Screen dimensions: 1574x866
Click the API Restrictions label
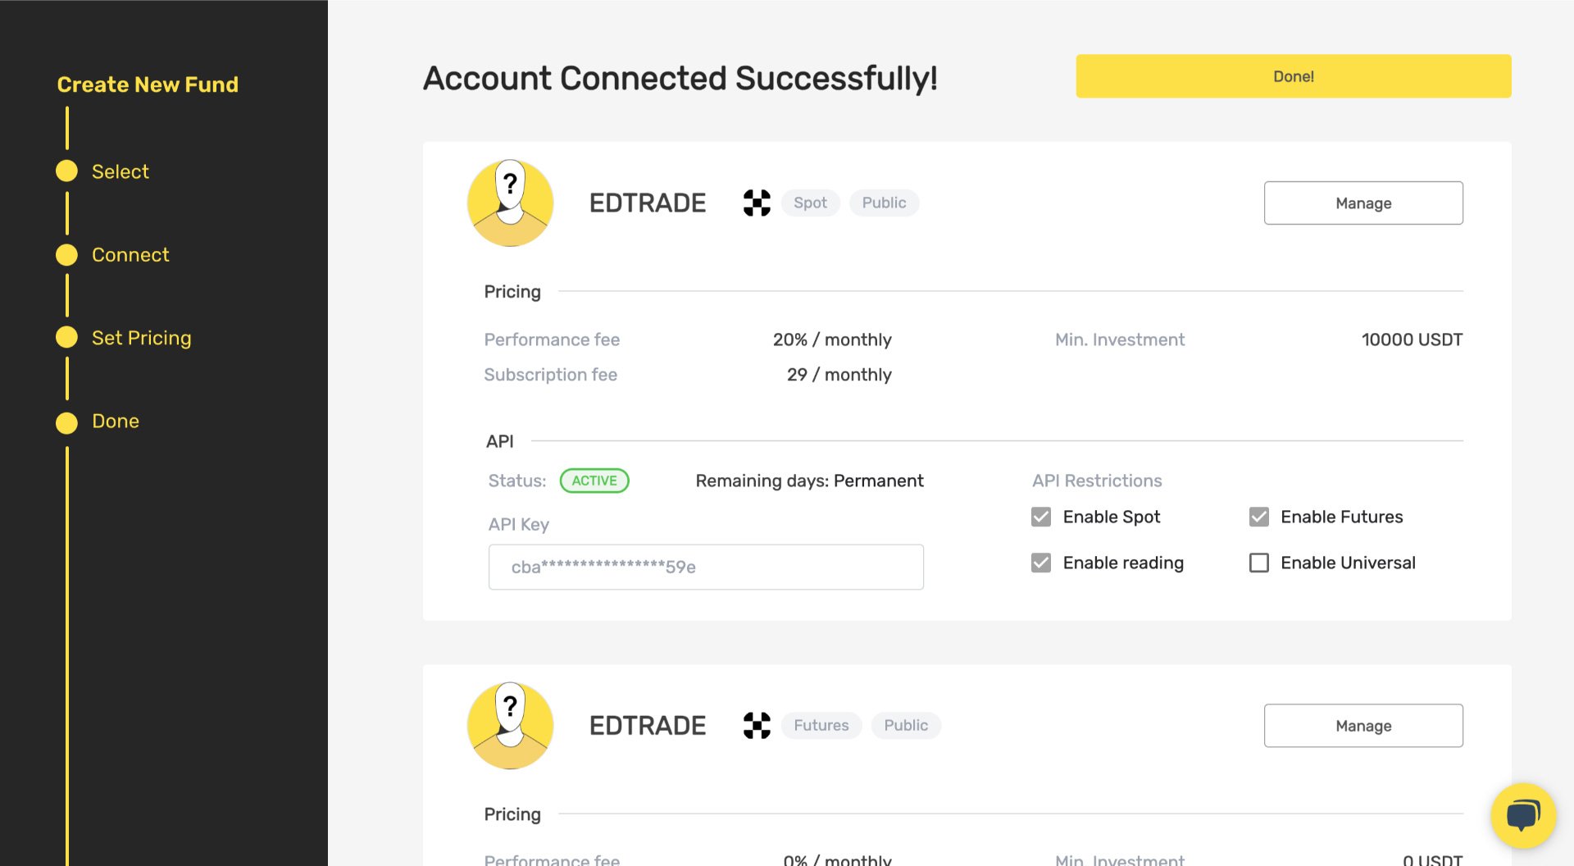[x=1097, y=481]
